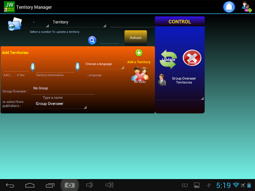Image resolution: width=255 pixels, height=191 pixels.
Task: Click the Refresh button
Action: pos(136,38)
